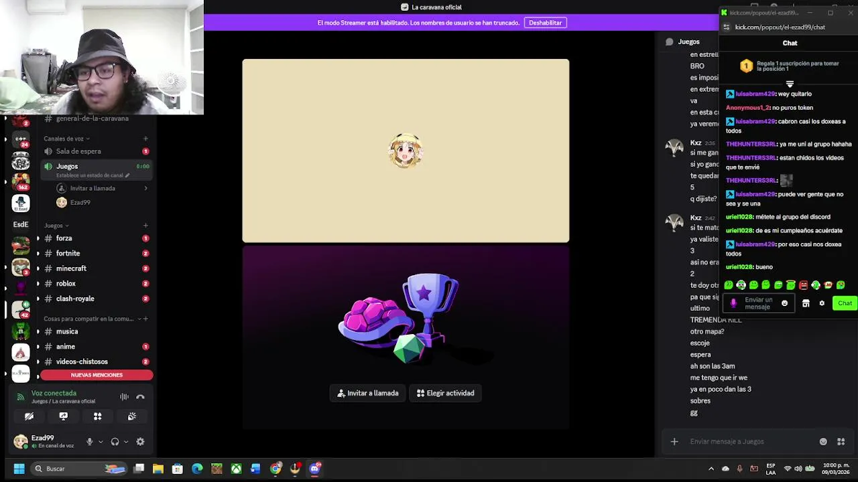858x482 pixels.
Task: Click Invitar a llamada button
Action: click(368, 393)
